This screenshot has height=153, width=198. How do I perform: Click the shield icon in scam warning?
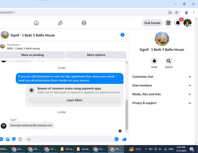tap(31, 90)
